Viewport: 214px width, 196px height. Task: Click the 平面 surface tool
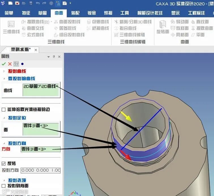point(198,35)
